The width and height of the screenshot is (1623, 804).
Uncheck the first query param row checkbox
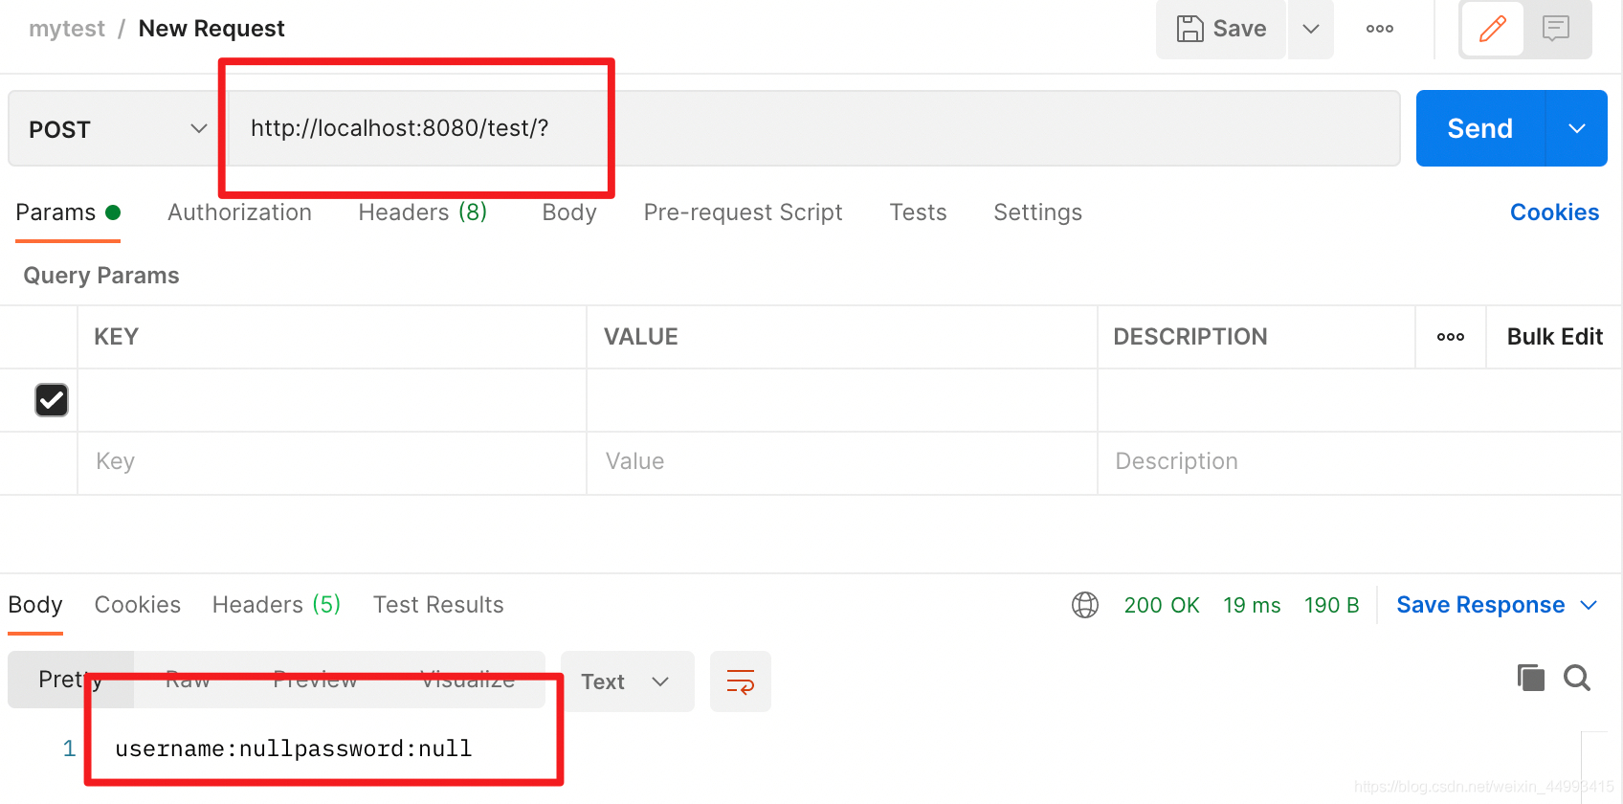click(52, 400)
